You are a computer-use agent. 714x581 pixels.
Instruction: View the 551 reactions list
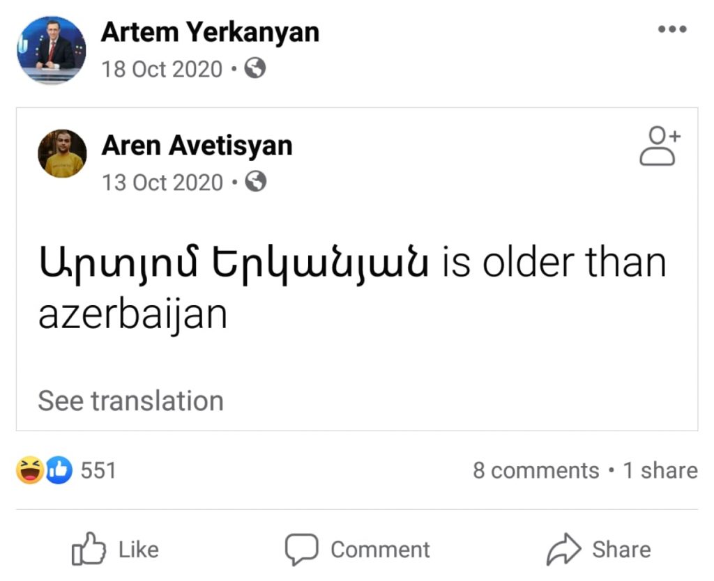(98, 471)
